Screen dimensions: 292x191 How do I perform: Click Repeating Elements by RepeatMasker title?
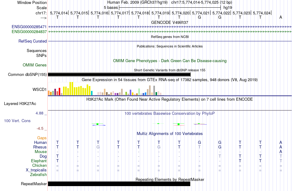click(170, 179)
